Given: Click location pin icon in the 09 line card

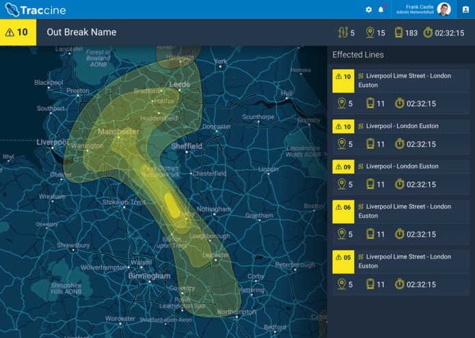Looking at the screenshot, I should pos(342,184).
